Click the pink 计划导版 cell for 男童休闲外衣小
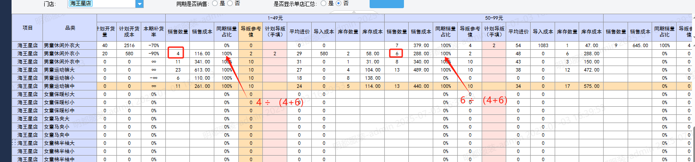Image resolution: width=695 pixels, height=162 pixels. [275, 54]
